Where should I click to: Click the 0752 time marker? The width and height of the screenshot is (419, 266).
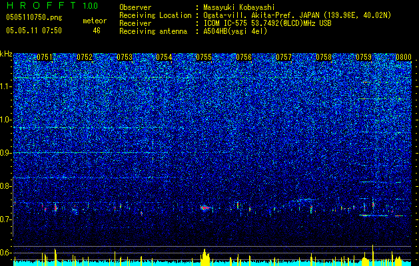(85, 57)
